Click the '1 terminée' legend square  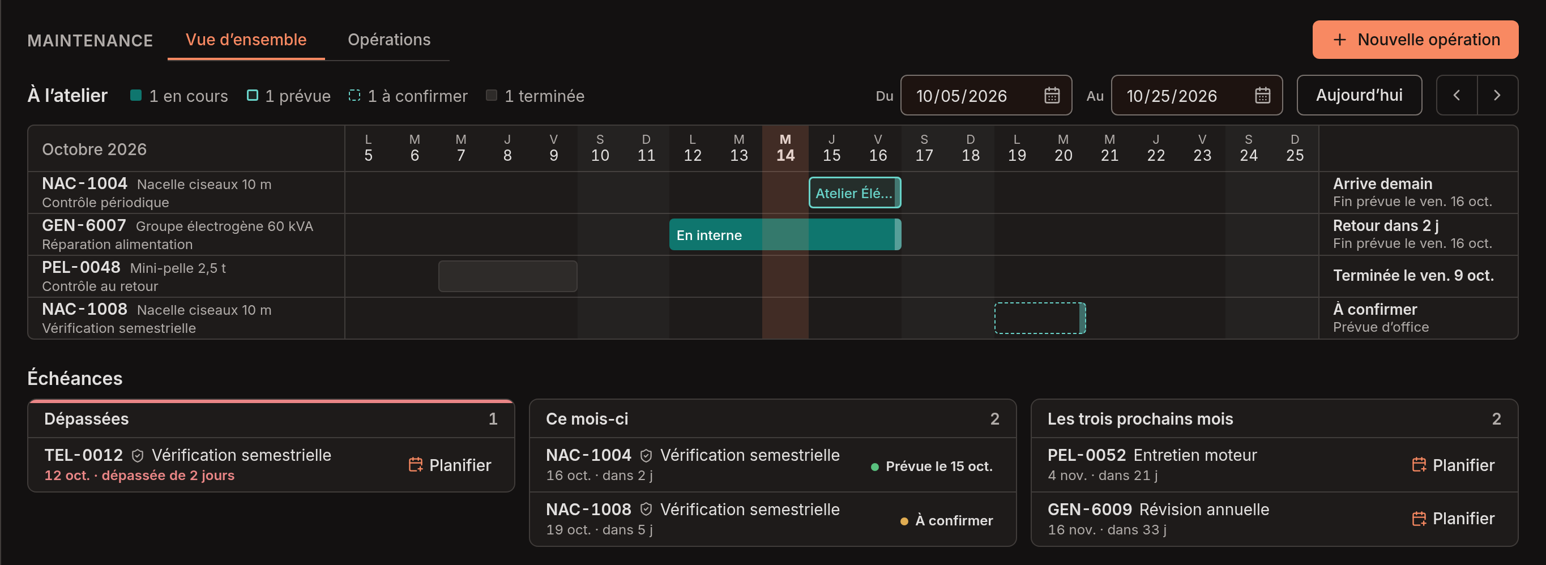(491, 95)
